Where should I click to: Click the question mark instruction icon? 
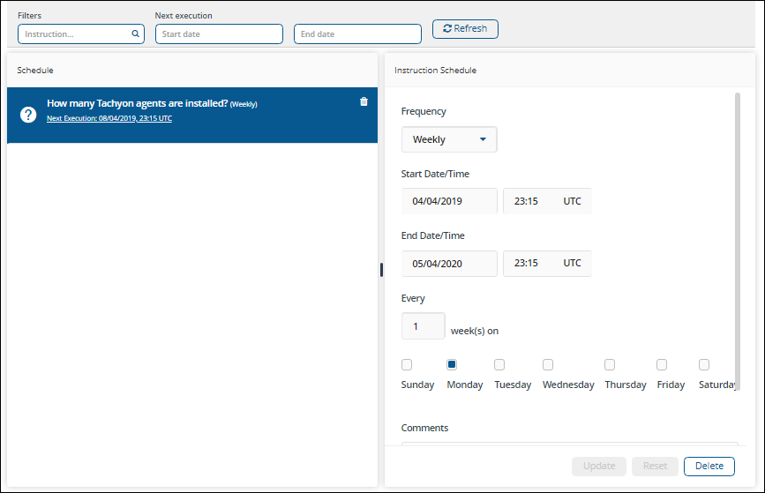(28, 115)
